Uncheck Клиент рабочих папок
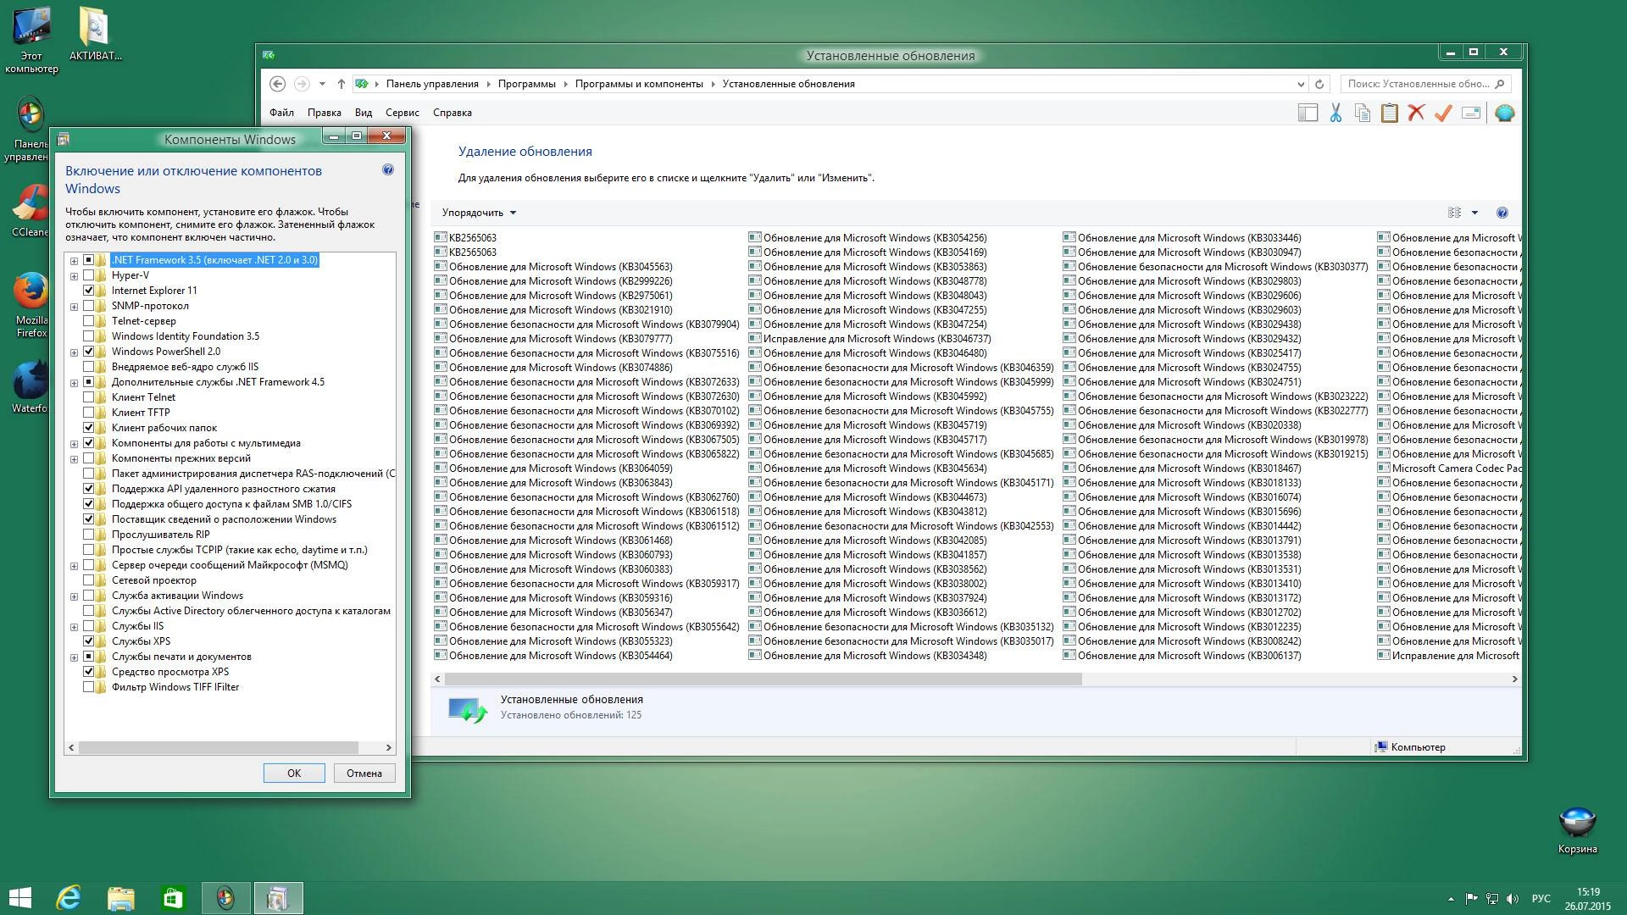Image resolution: width=1627 pixels, height=915 pixels. (x=88, y=428)
